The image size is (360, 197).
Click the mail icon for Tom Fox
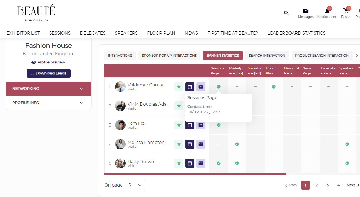pos(201,125)
